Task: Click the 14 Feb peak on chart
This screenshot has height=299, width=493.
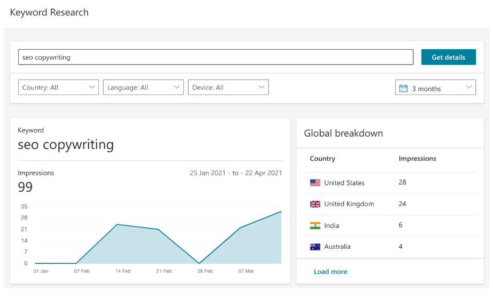Action: [117, 224]
